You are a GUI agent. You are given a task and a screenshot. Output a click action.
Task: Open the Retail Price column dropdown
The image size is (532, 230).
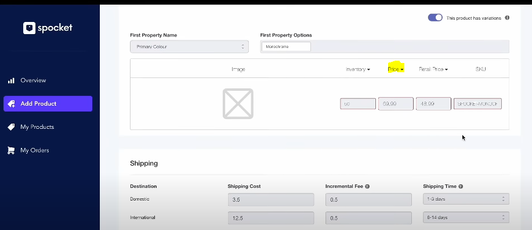pos(433,69)
